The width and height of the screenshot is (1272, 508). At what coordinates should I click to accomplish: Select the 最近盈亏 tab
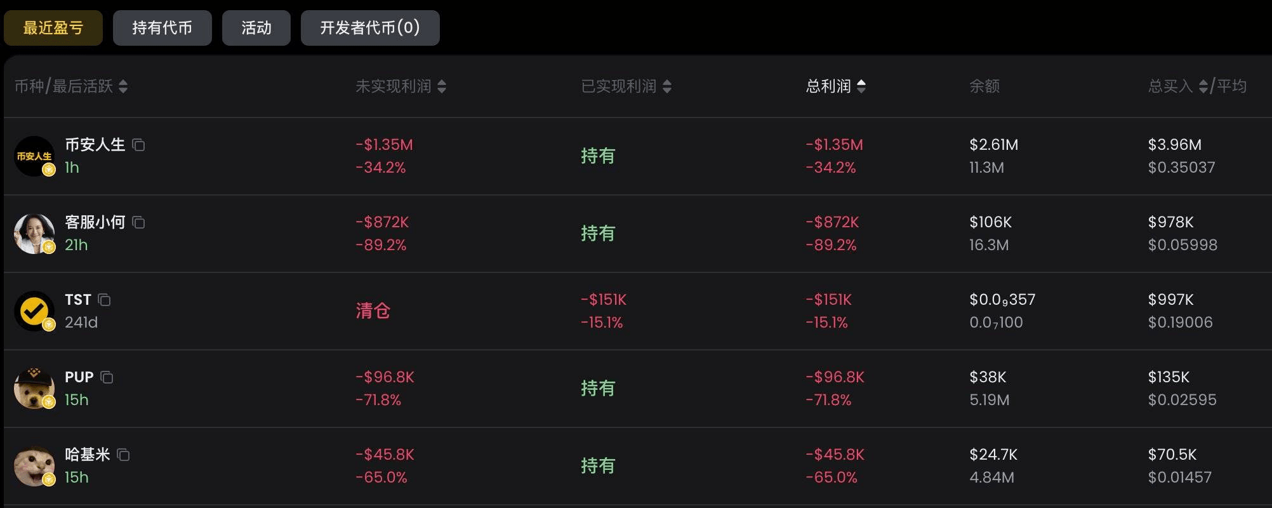click(x=53, y=28)
